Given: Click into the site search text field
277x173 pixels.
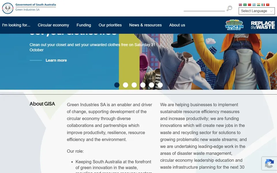Looking at the screenshot, I should pyautogui.click(x=204, y=8).
